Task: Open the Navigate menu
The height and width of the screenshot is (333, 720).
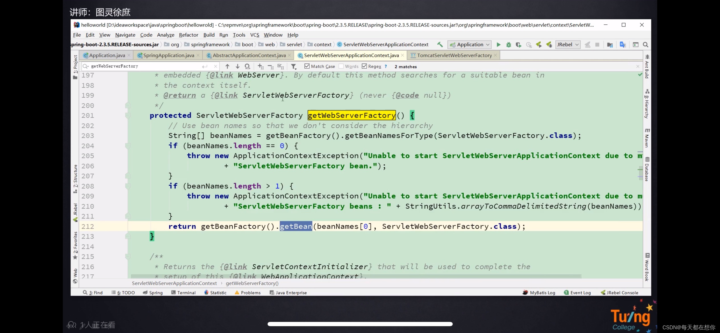Action: pos(125,35)
